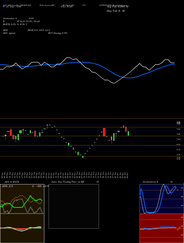Open the MACD histogram mini chart
Screen dimensions: 184x243
[22, 228]
